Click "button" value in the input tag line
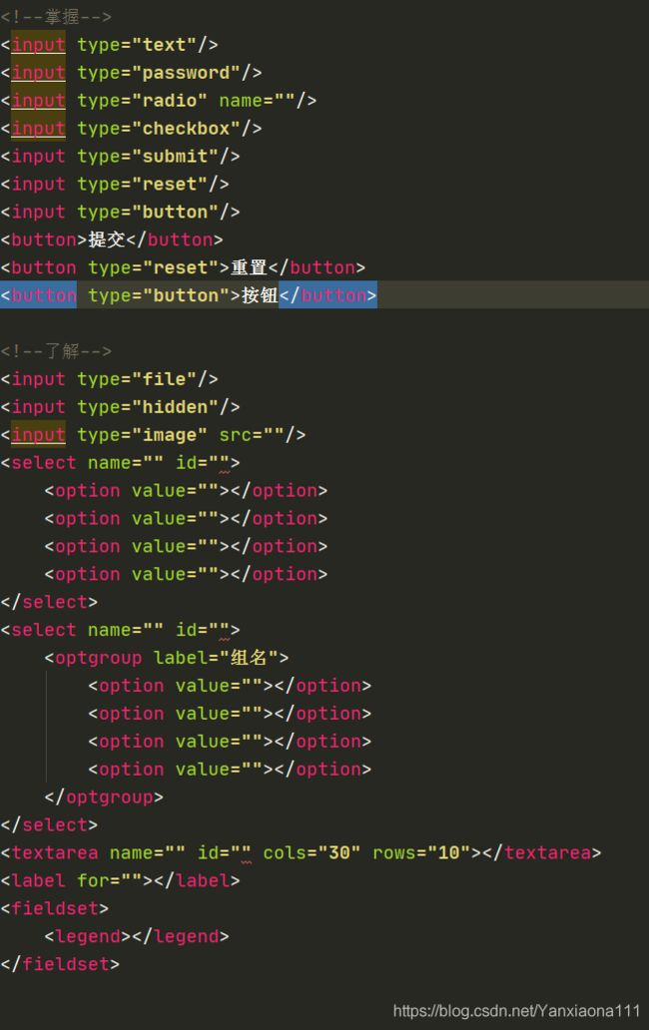The width and height of the screenshot is (649, 1030). (175, 213)
